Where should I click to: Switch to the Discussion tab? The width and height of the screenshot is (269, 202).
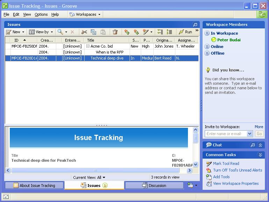pos(154,186)
